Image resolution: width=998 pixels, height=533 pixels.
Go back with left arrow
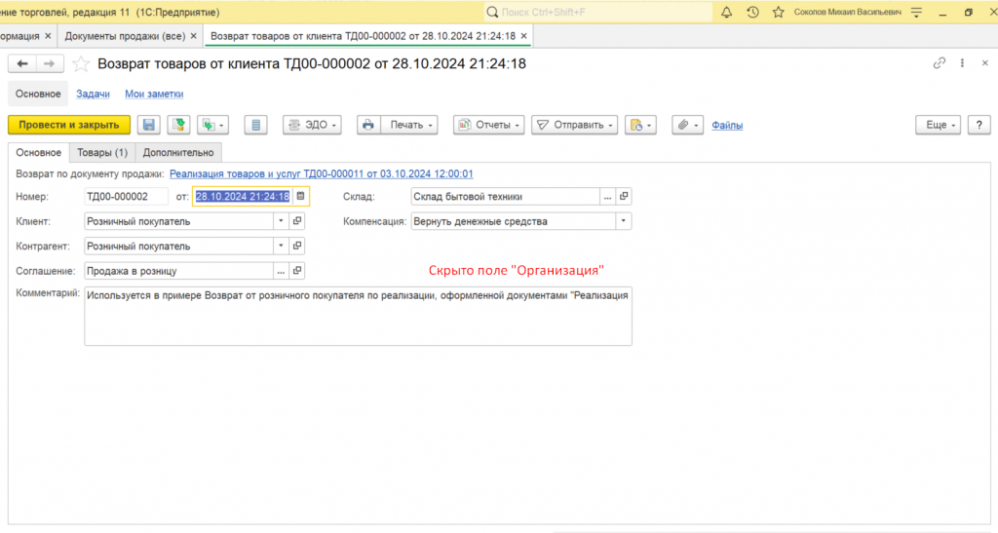click(x=22, y=63)
